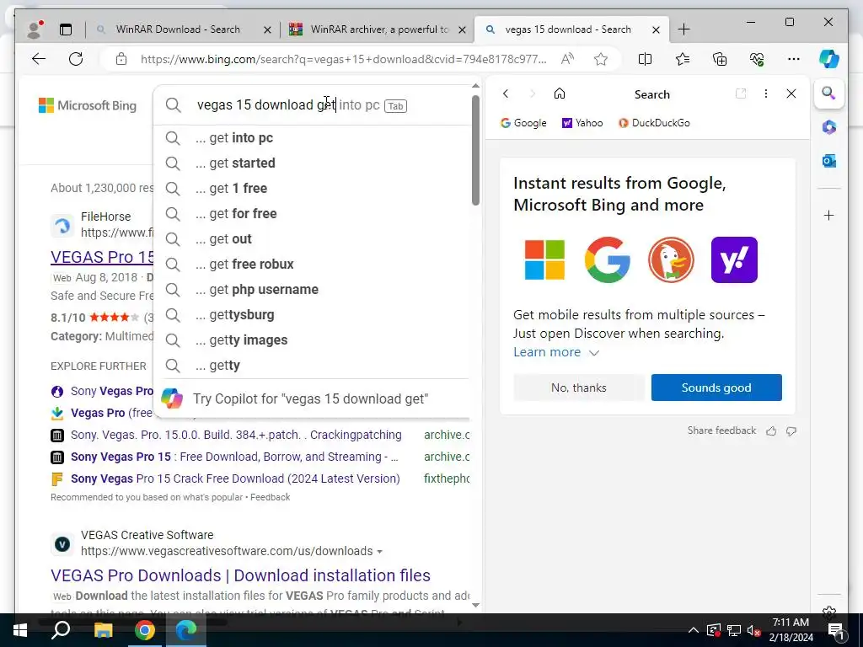Image resolution: width=863 pixels, height=647 pixels.
Task: Open Collections icon in toolbar
Action: [x=720, y=59]
